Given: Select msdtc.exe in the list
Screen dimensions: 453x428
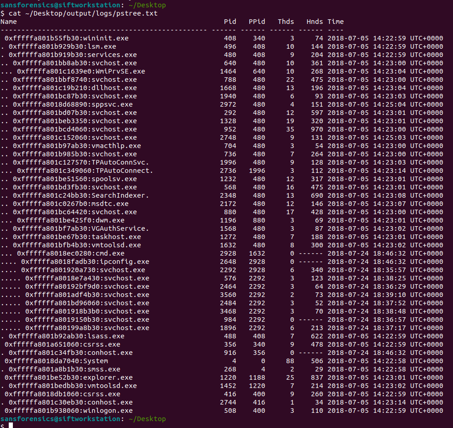Looking at the screenshot, I should (x=71, y=204).
